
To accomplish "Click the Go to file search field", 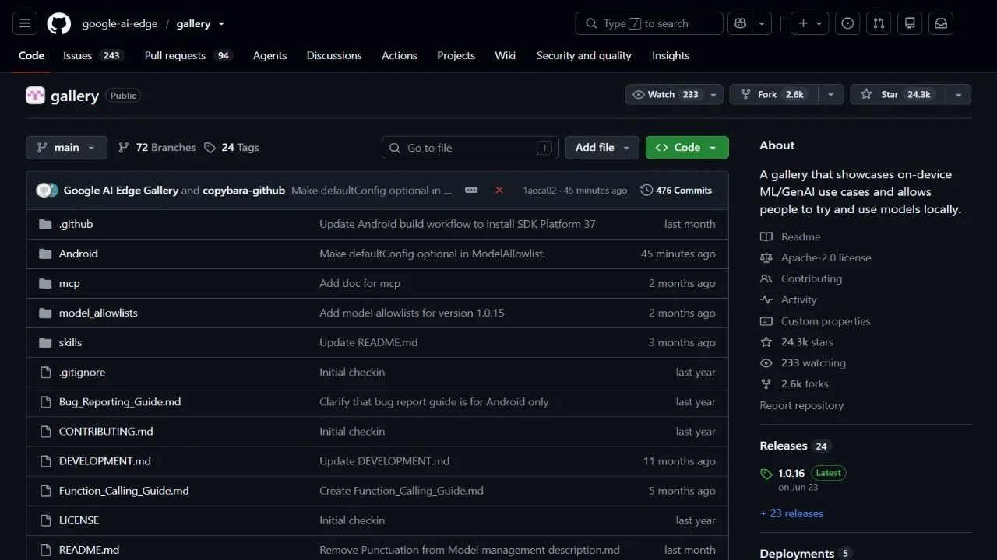I will pyautogui.click(x=470, y=148).
